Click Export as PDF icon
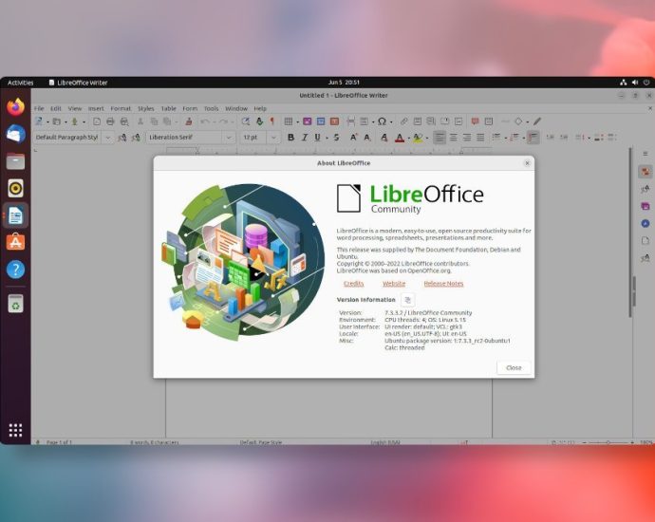 [97, 121]
